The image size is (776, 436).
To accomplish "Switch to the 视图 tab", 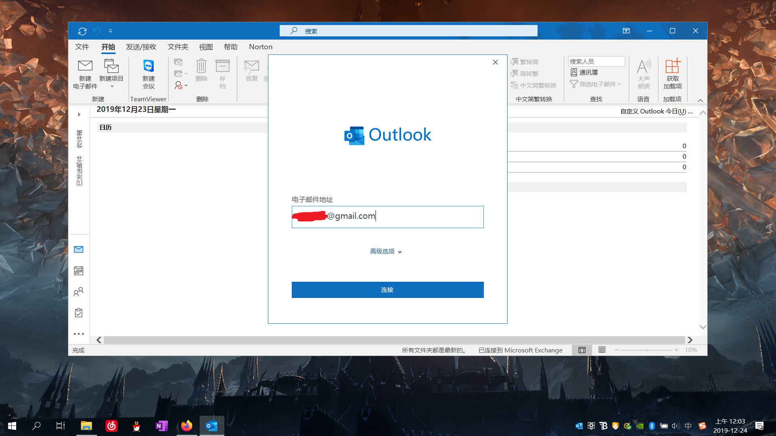I will (206, 47).
